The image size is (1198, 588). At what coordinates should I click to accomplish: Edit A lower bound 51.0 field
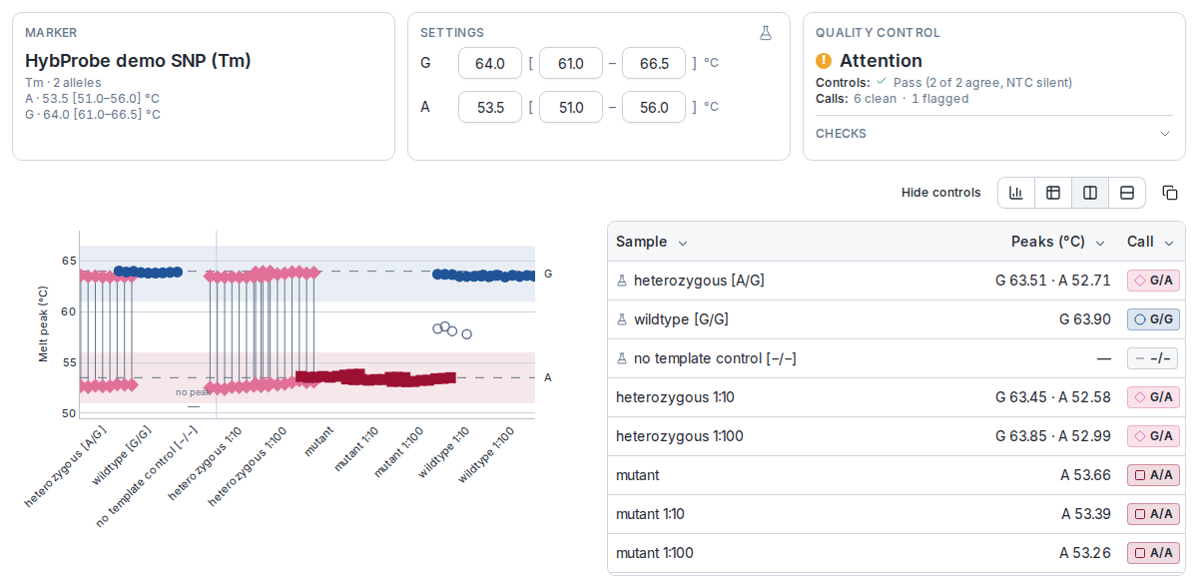[x=571, y=107]
